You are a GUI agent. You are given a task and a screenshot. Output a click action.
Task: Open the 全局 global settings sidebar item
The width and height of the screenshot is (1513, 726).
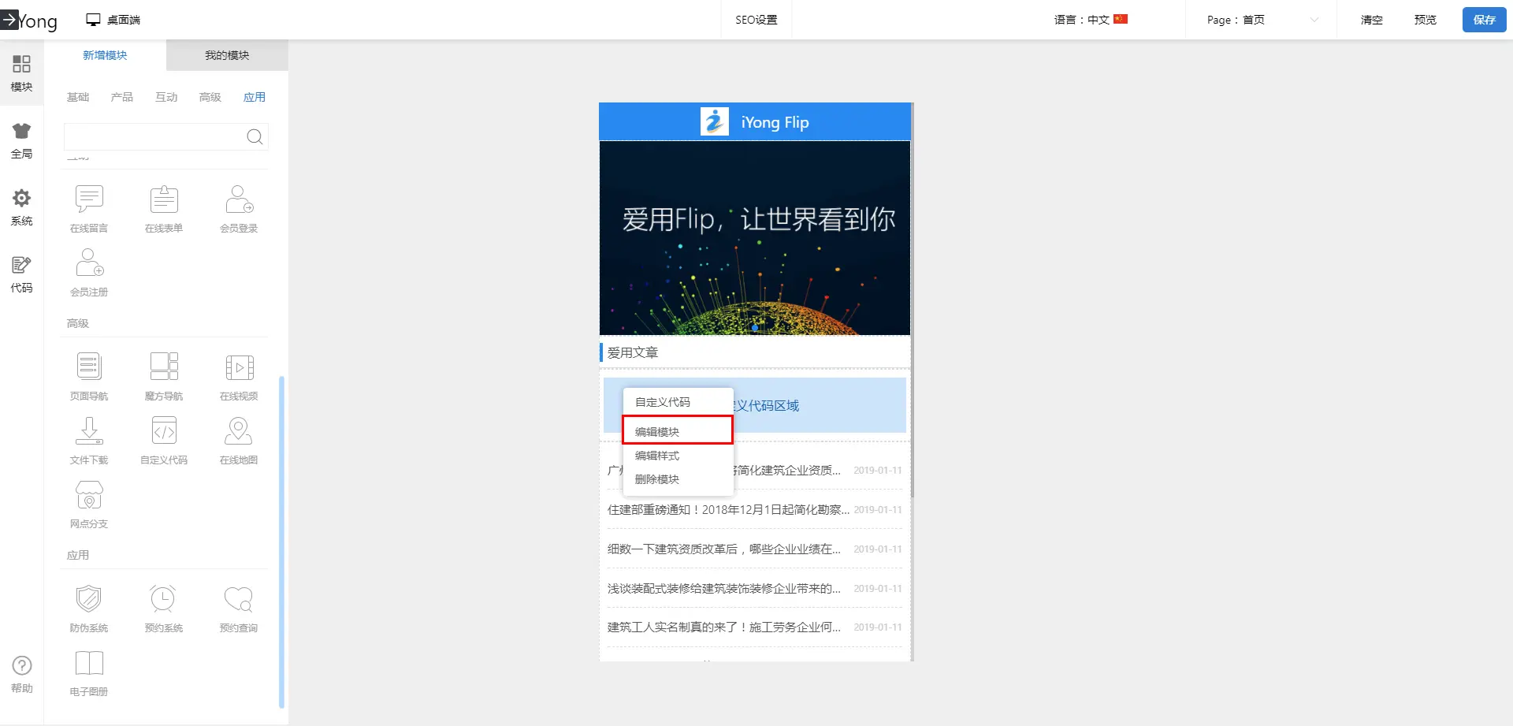coord(21,141)
